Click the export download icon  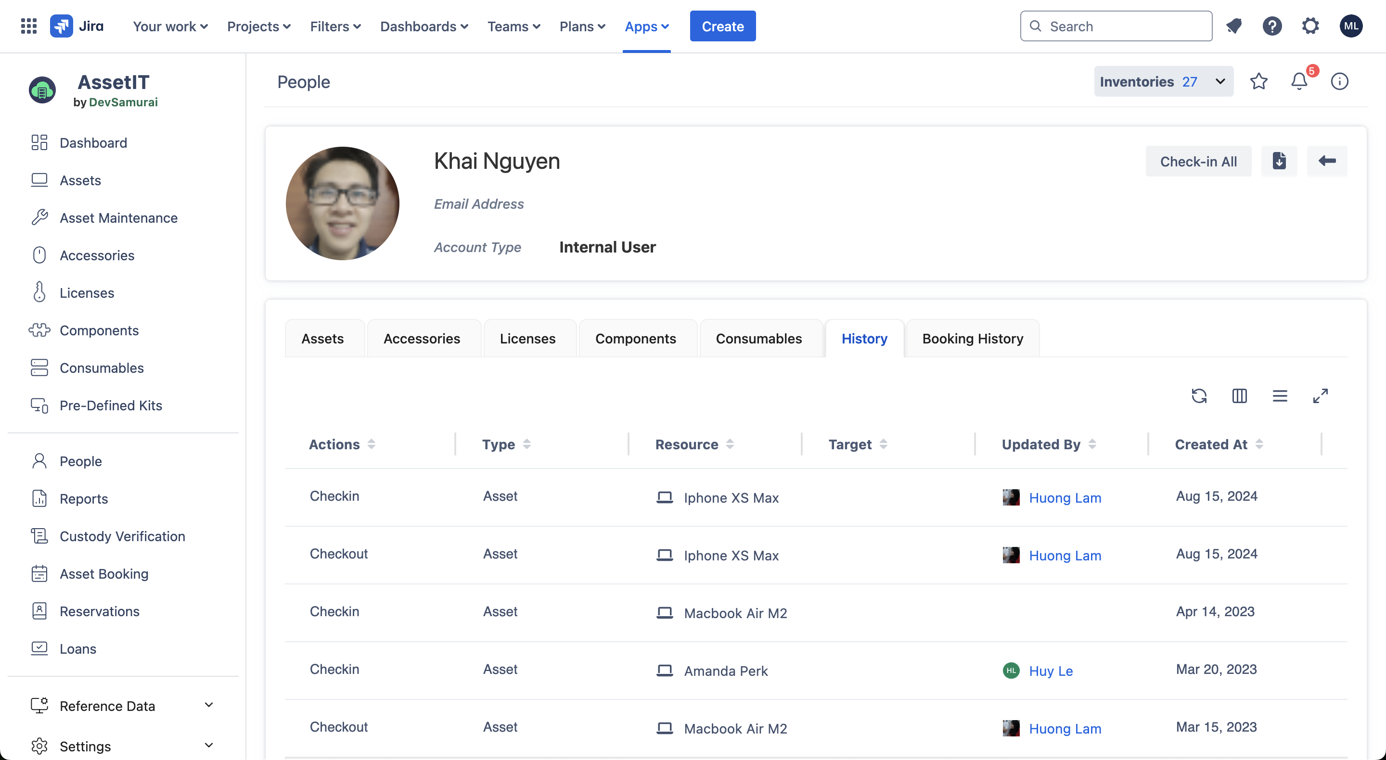click(x=1279, y=161)
